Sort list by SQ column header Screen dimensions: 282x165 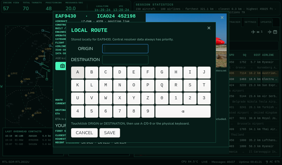[x=245, y=55]
